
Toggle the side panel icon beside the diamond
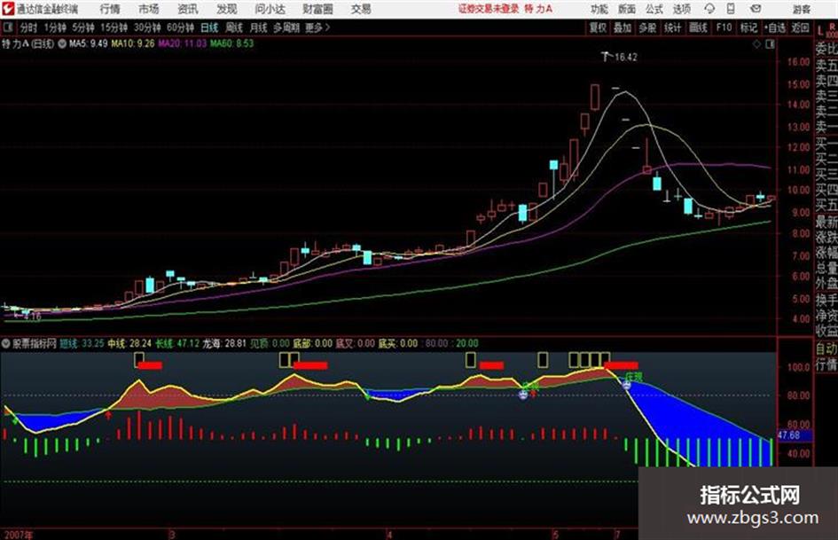click(x=770, y=44)
